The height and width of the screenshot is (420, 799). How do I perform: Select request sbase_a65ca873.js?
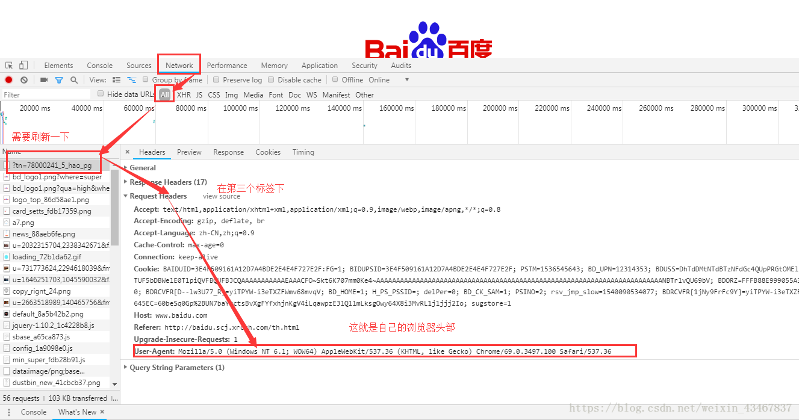55,337
